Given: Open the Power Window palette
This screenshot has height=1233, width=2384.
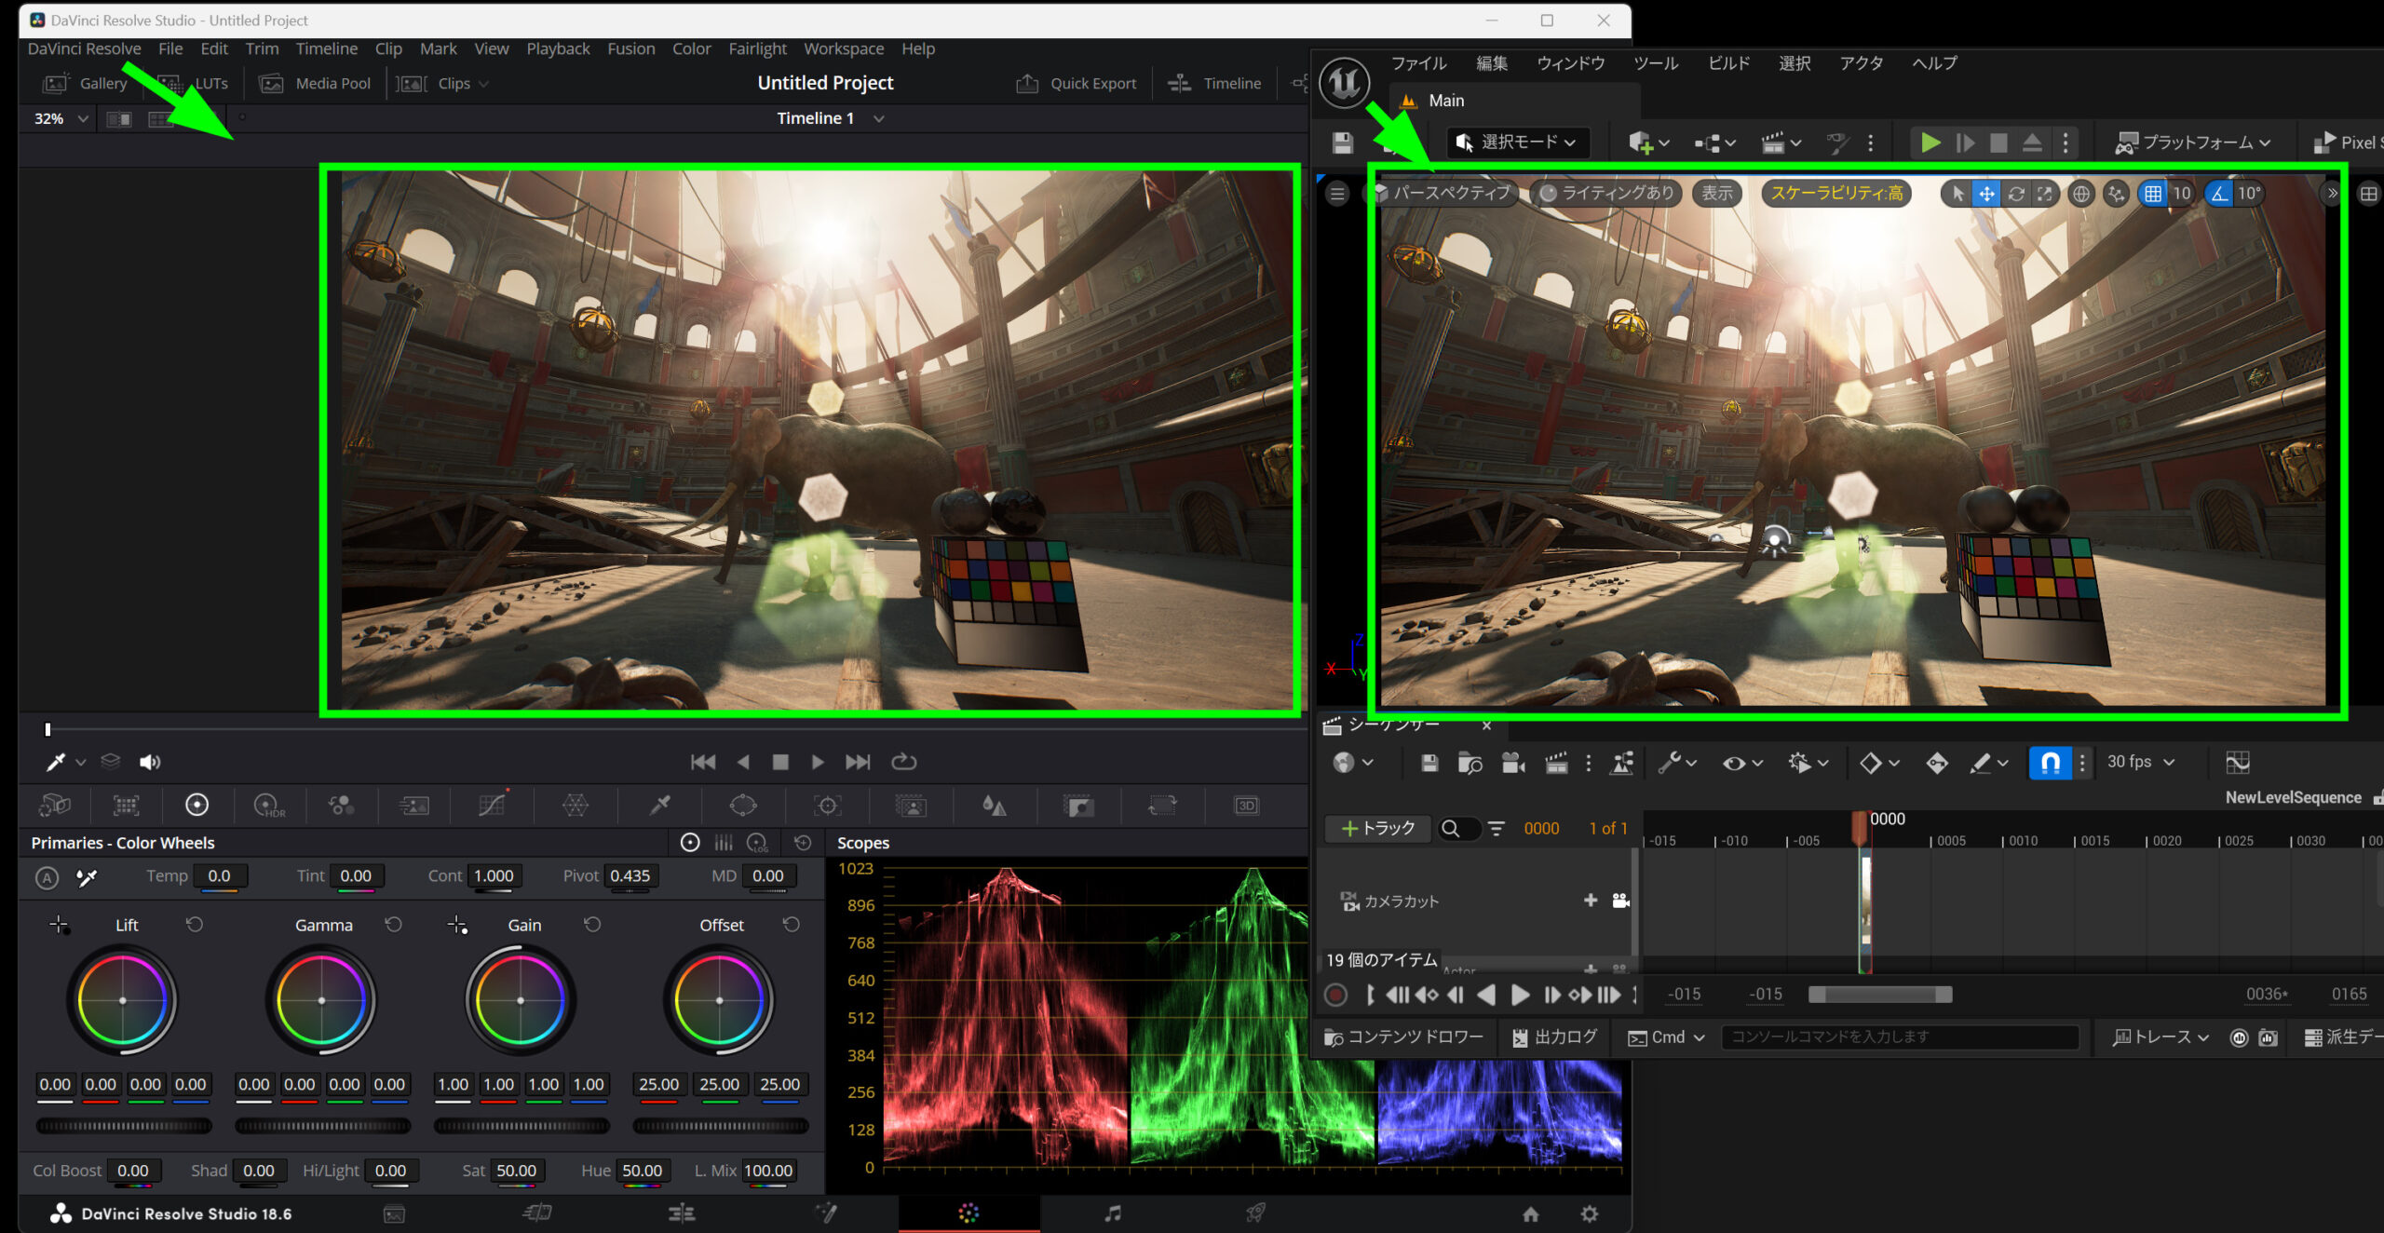Looking at the screenshot, I should (742, 805).
